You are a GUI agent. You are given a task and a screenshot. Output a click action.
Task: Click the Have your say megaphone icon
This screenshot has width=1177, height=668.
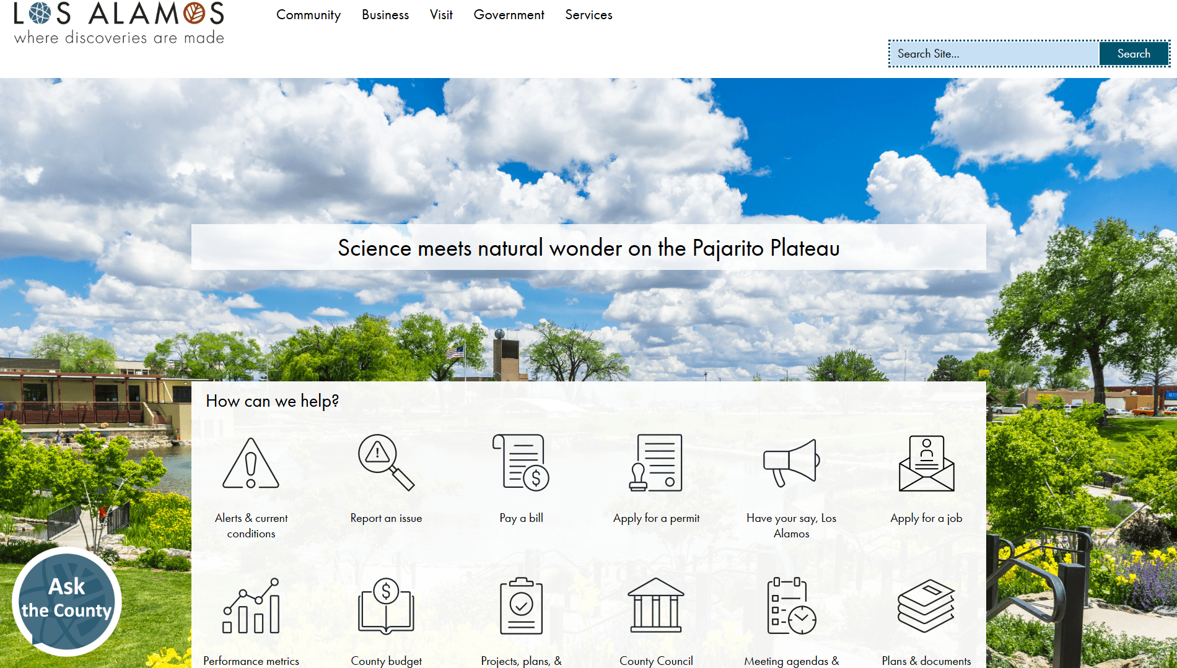coord(791,462)
